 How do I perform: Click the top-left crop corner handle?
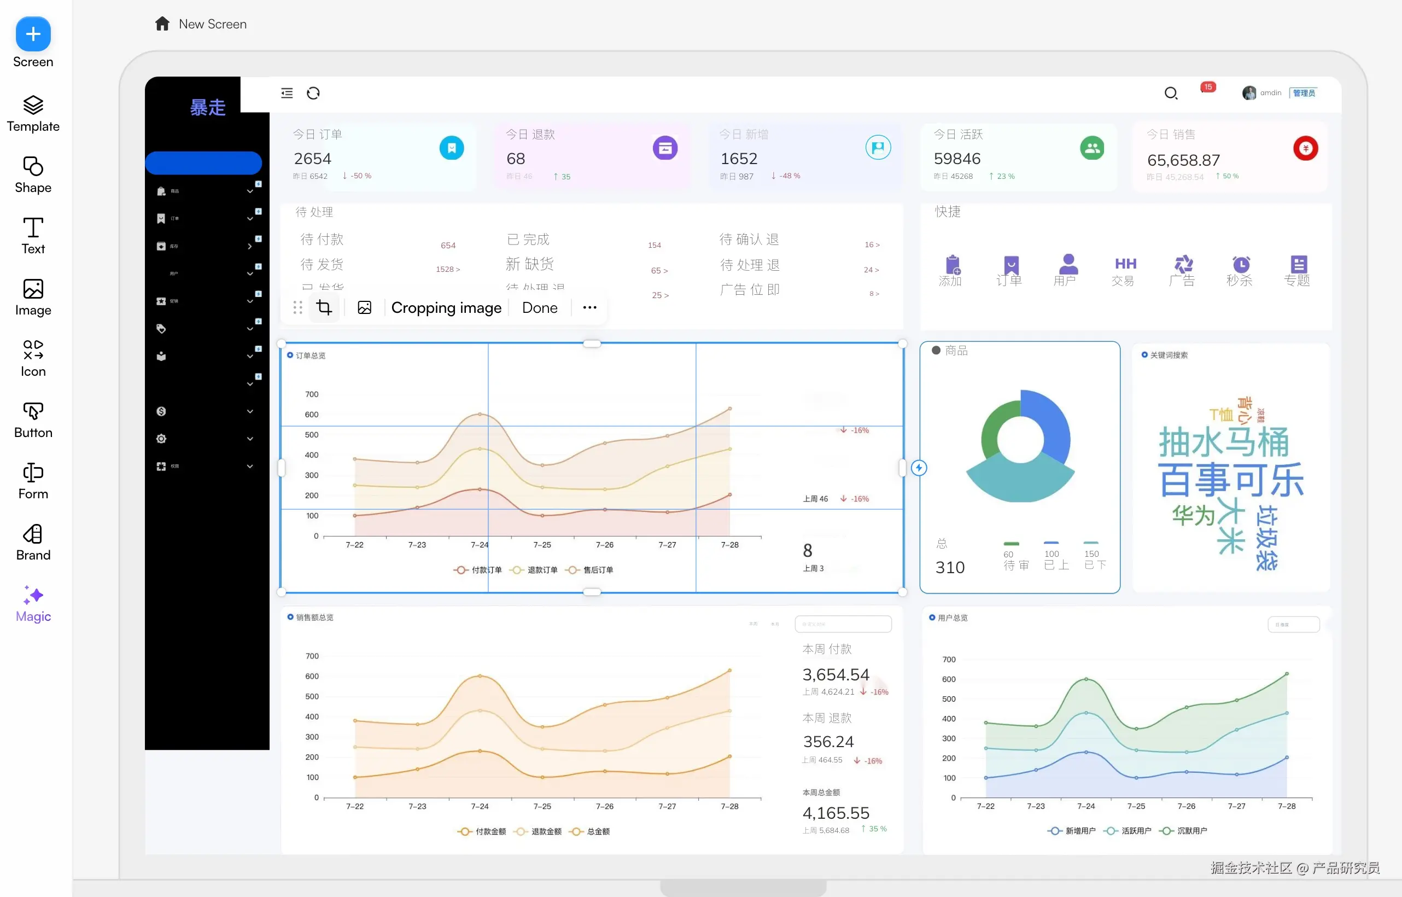click(x=282, y=343)
